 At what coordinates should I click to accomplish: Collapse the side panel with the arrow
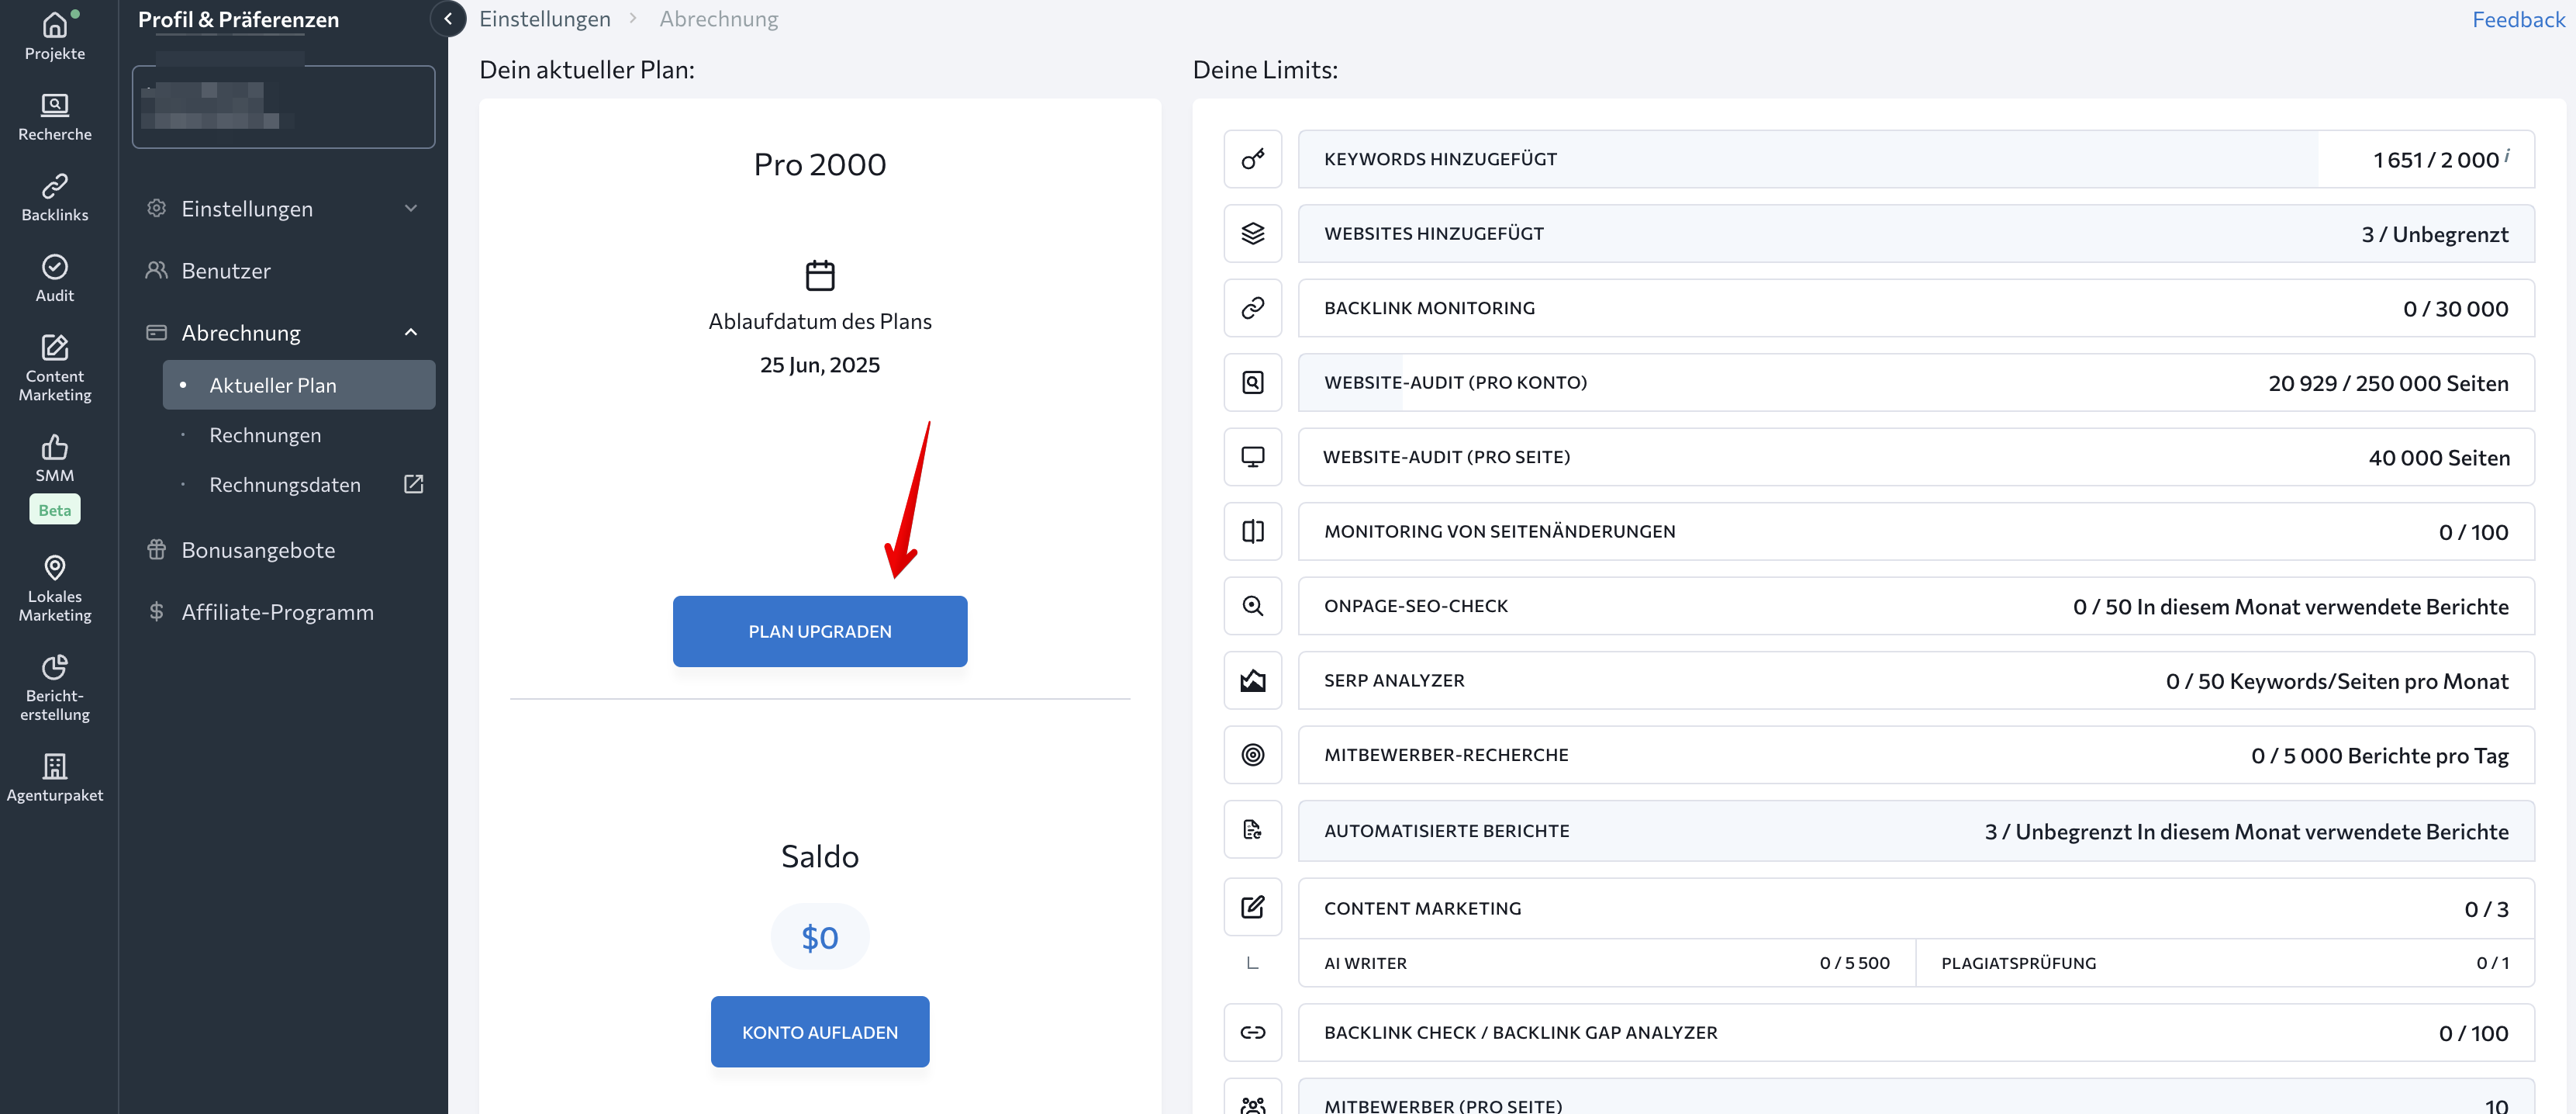coord(448,19)
